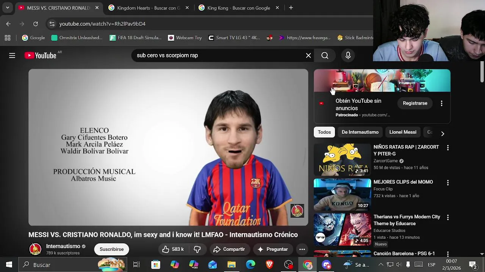Image resolution: width=485 pixels, height=272 pixels.
Task: Open Internautismo channel avatar
Action: click(x=35, y=249)
